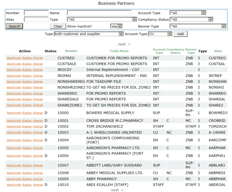Change the IROMAI partner

pyautogui.click(x=38, y=76)
